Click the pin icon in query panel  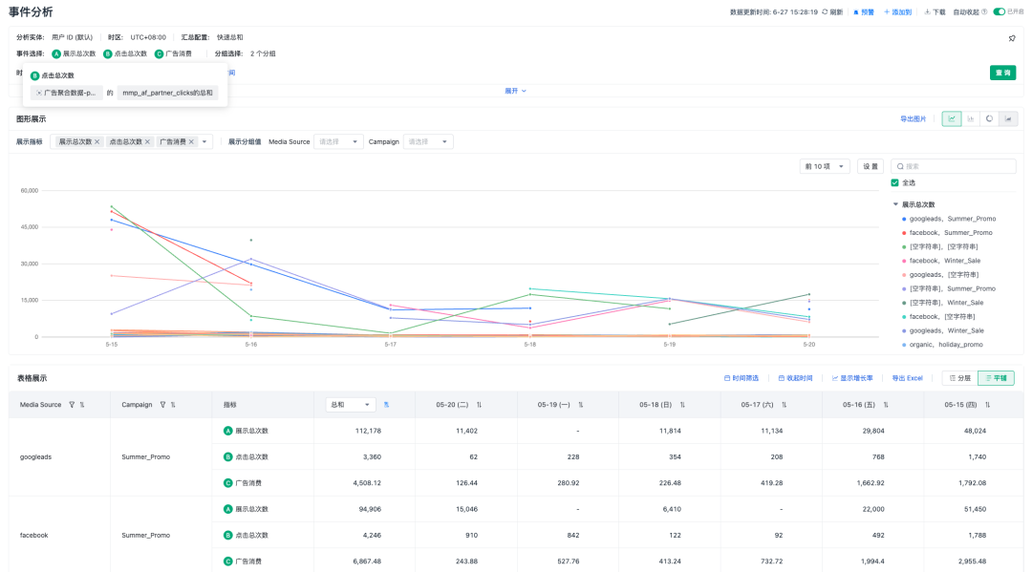[1012, 38]
